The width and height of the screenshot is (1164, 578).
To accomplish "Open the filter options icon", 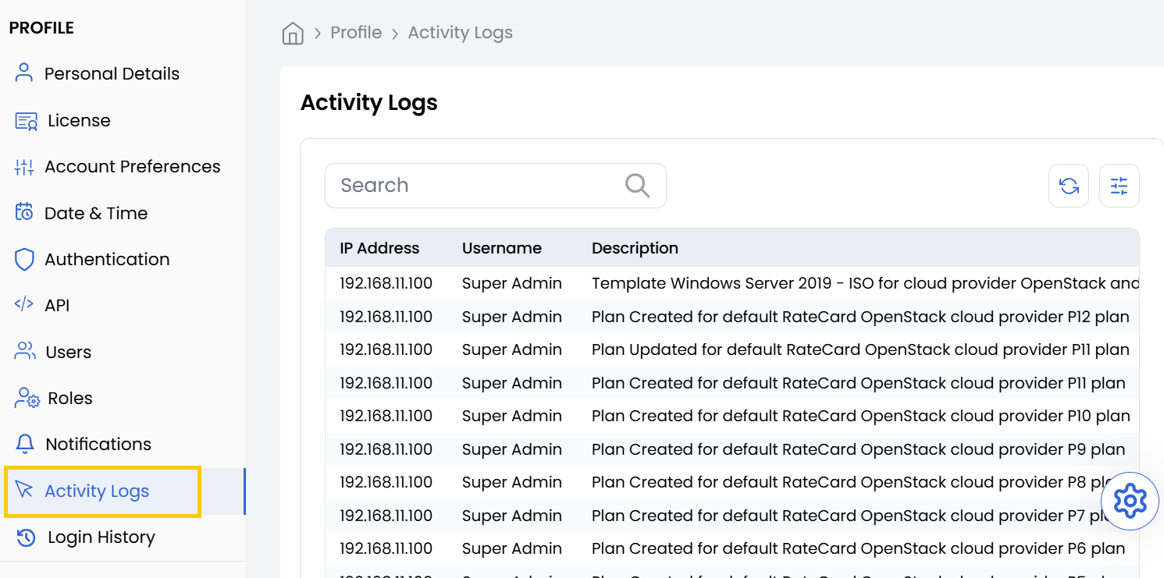I will (x=1119, y=186).
